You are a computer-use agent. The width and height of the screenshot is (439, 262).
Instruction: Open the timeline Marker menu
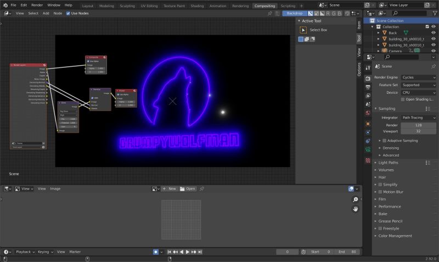click(x=75, y=252)
